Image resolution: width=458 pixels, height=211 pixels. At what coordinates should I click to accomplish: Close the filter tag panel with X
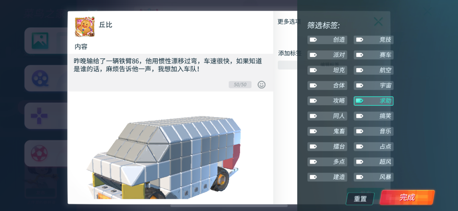pyautogui.click(x=378, y=21)
